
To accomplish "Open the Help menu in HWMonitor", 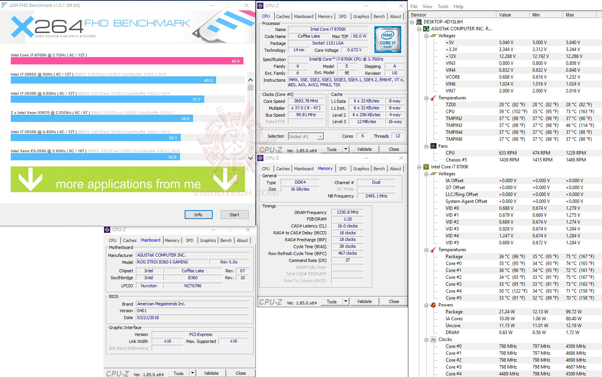I will (458, 6).
